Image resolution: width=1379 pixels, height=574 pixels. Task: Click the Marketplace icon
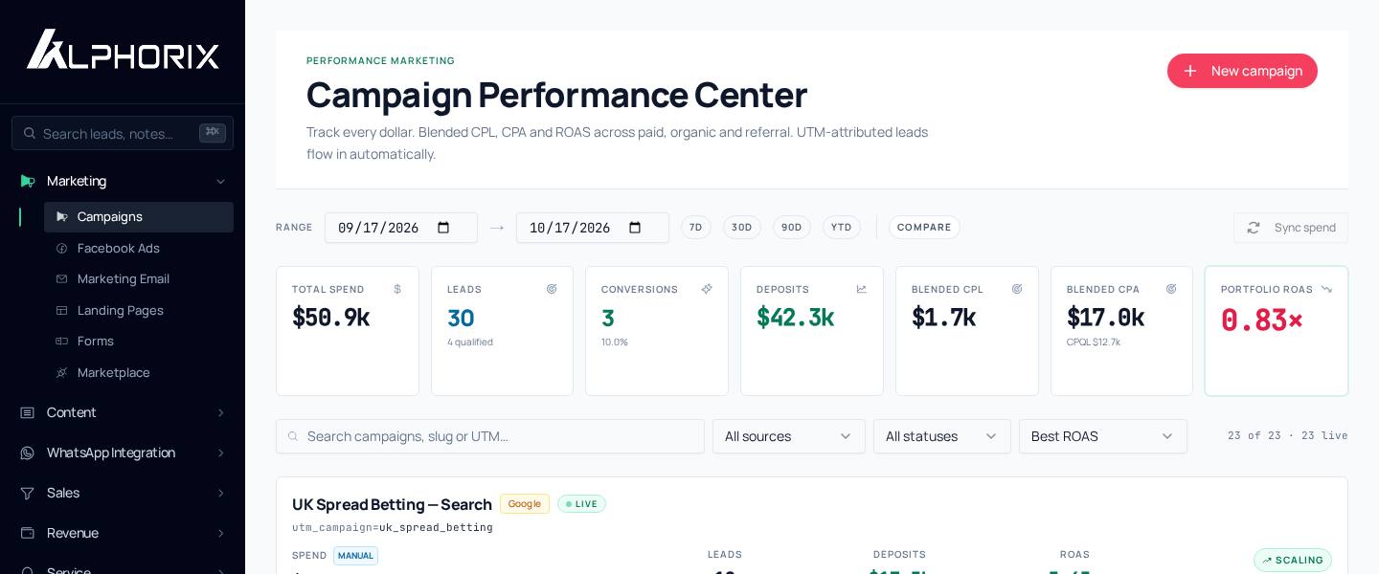point(62,373)
